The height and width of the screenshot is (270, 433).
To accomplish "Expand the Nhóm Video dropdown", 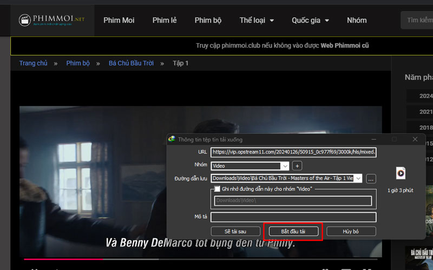I will click(285, 166).
